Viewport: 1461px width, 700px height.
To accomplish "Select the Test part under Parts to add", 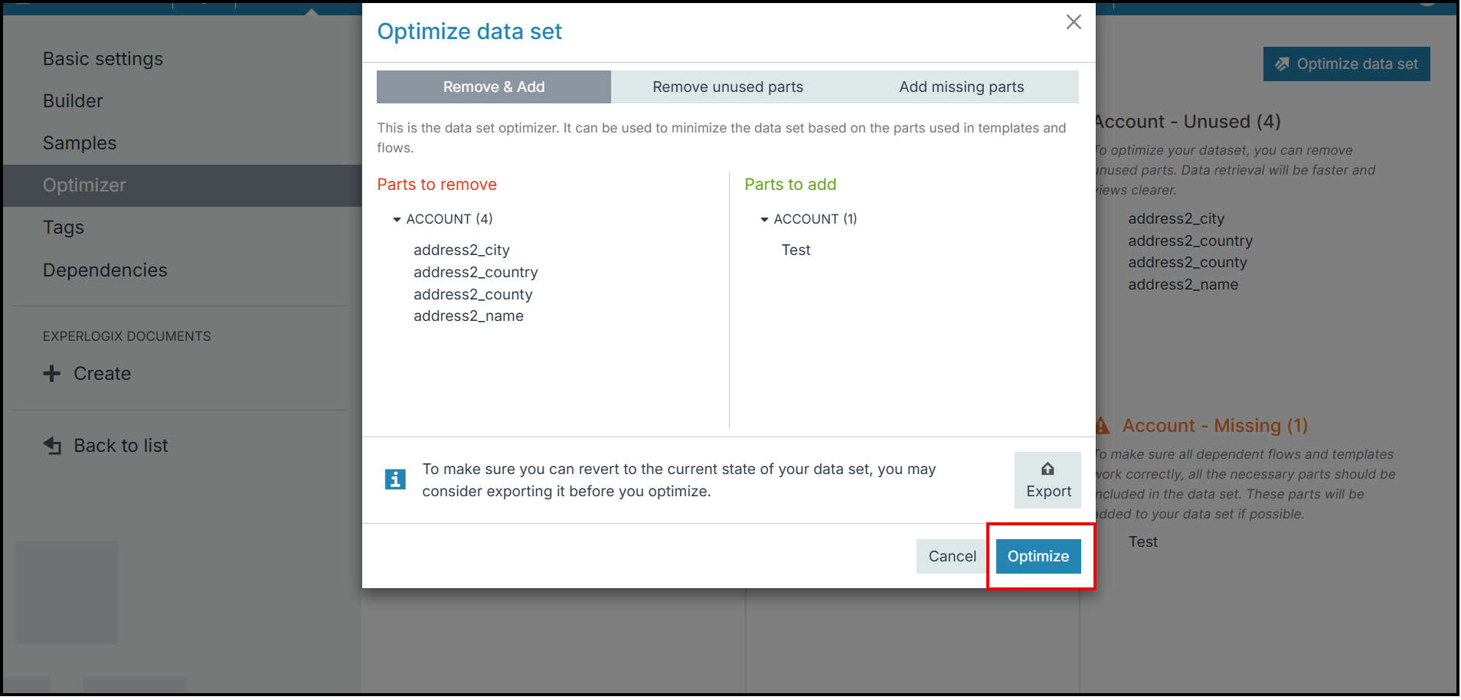I will coord(796,250).
